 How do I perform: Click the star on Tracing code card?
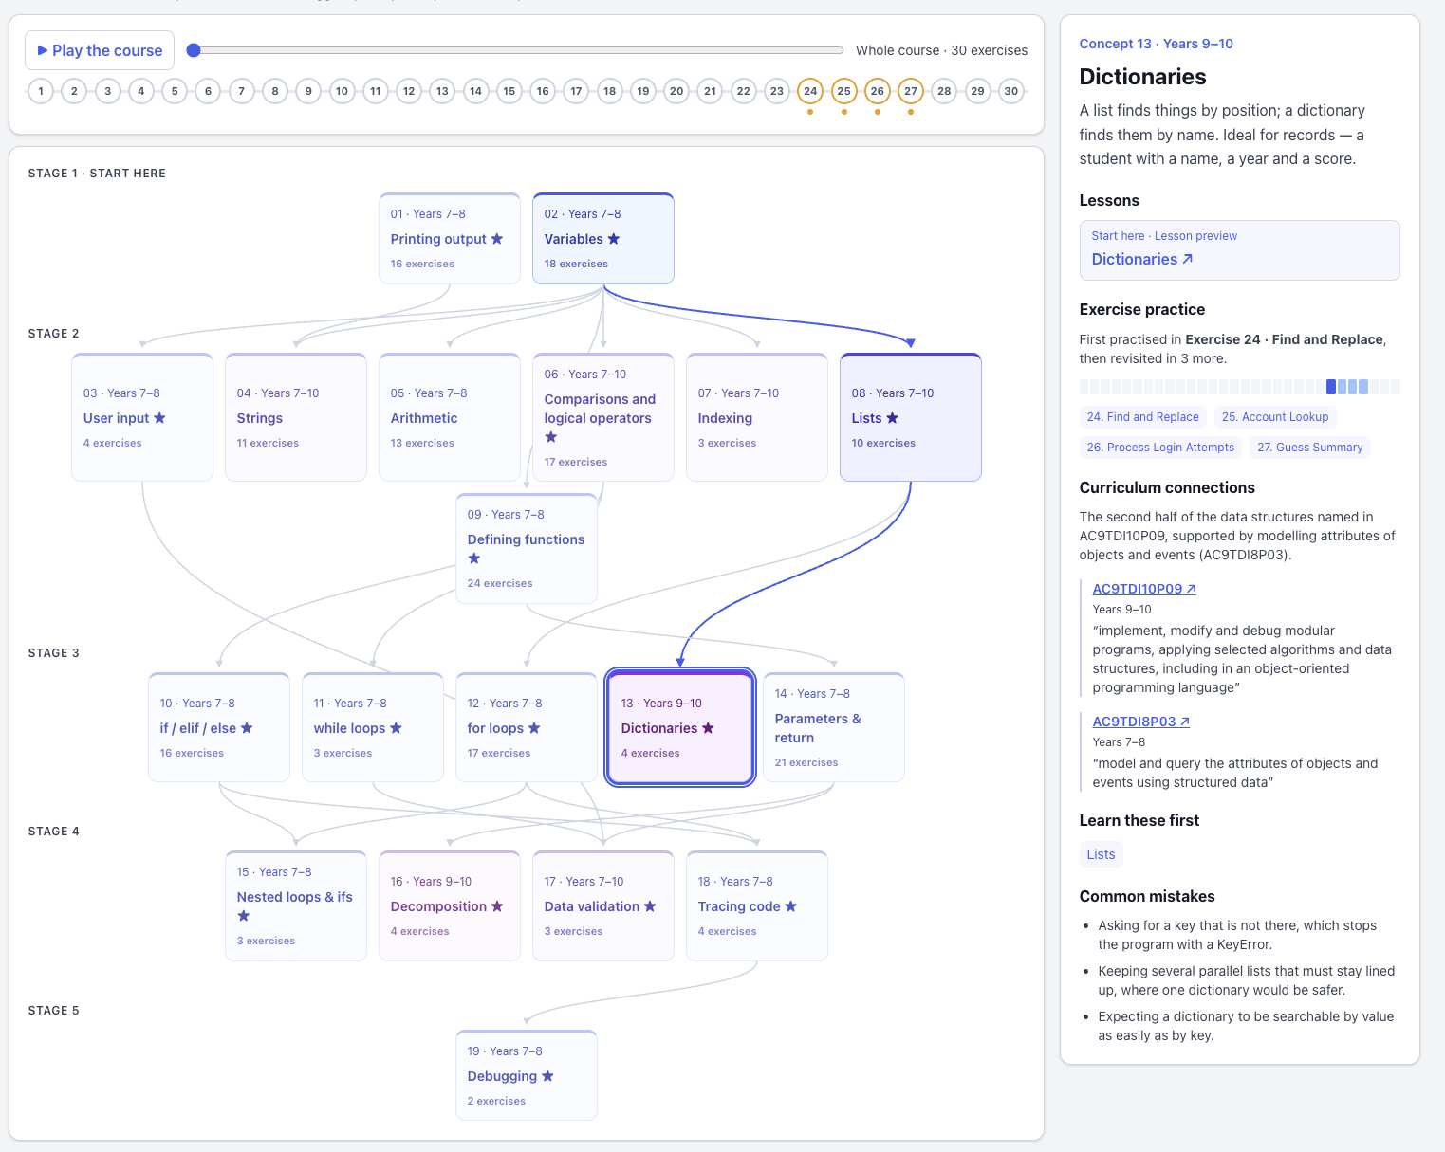point(790,906)
